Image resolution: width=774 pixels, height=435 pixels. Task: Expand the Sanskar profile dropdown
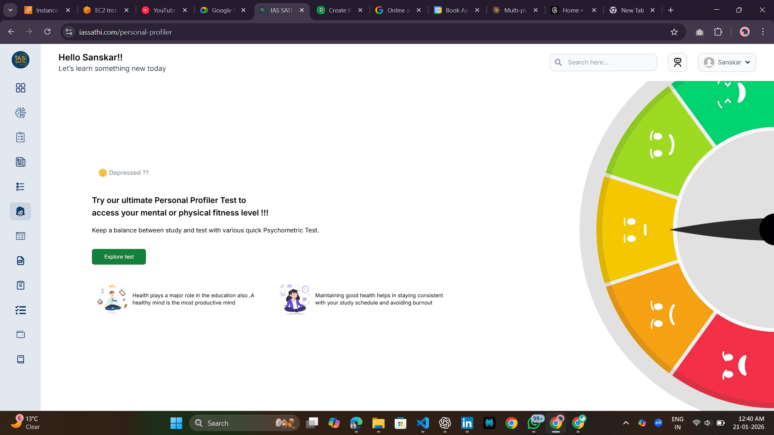click(726, 62)
